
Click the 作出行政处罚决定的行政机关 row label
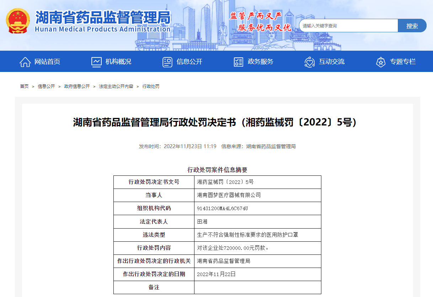[x=154, y=261]
